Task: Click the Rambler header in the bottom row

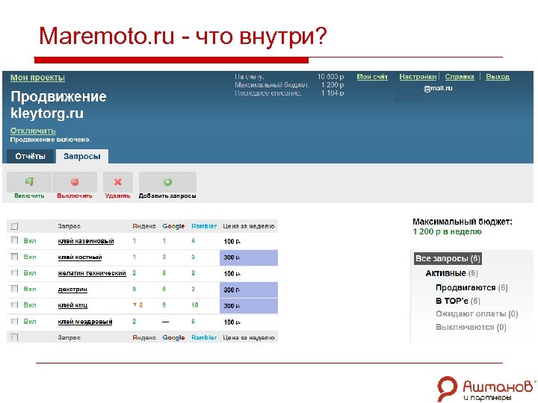Action: point(204,337)
